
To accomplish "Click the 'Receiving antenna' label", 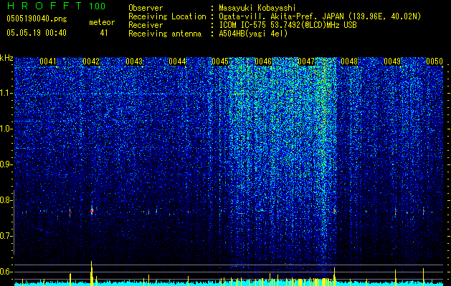I will tap(165, 34).
